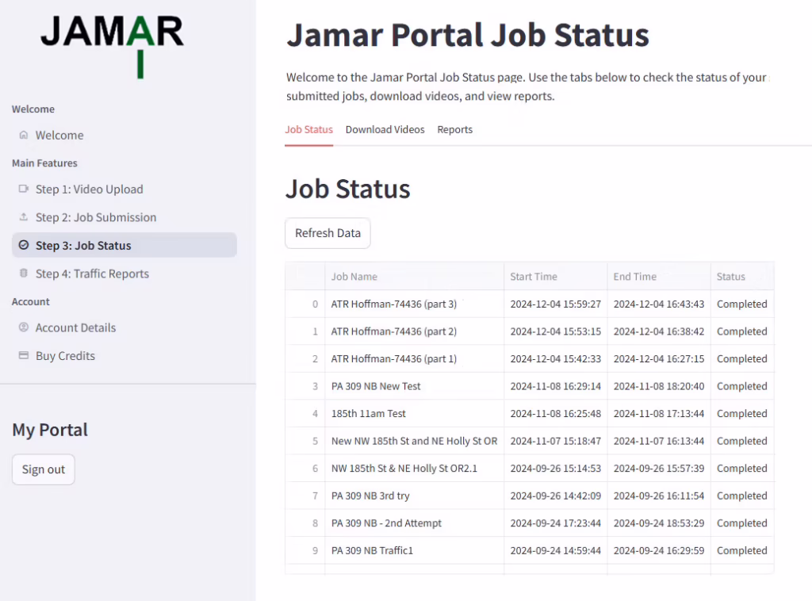Click the Sign out button
Image resolution: width=812 pixels, height=601 pixels.
pyautogui.click(x=44, y=469)
